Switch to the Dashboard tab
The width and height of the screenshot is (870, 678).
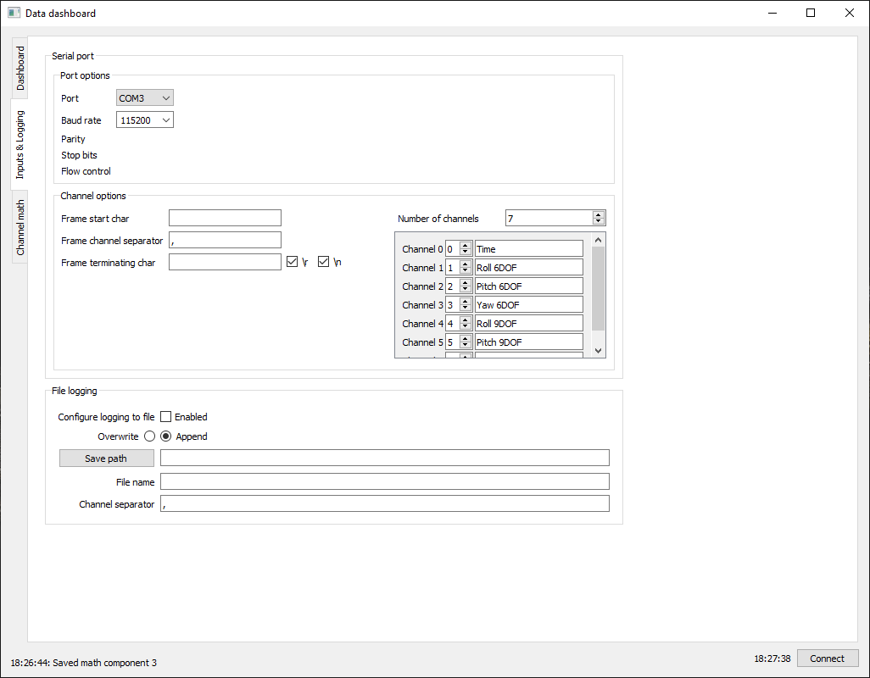20,68
